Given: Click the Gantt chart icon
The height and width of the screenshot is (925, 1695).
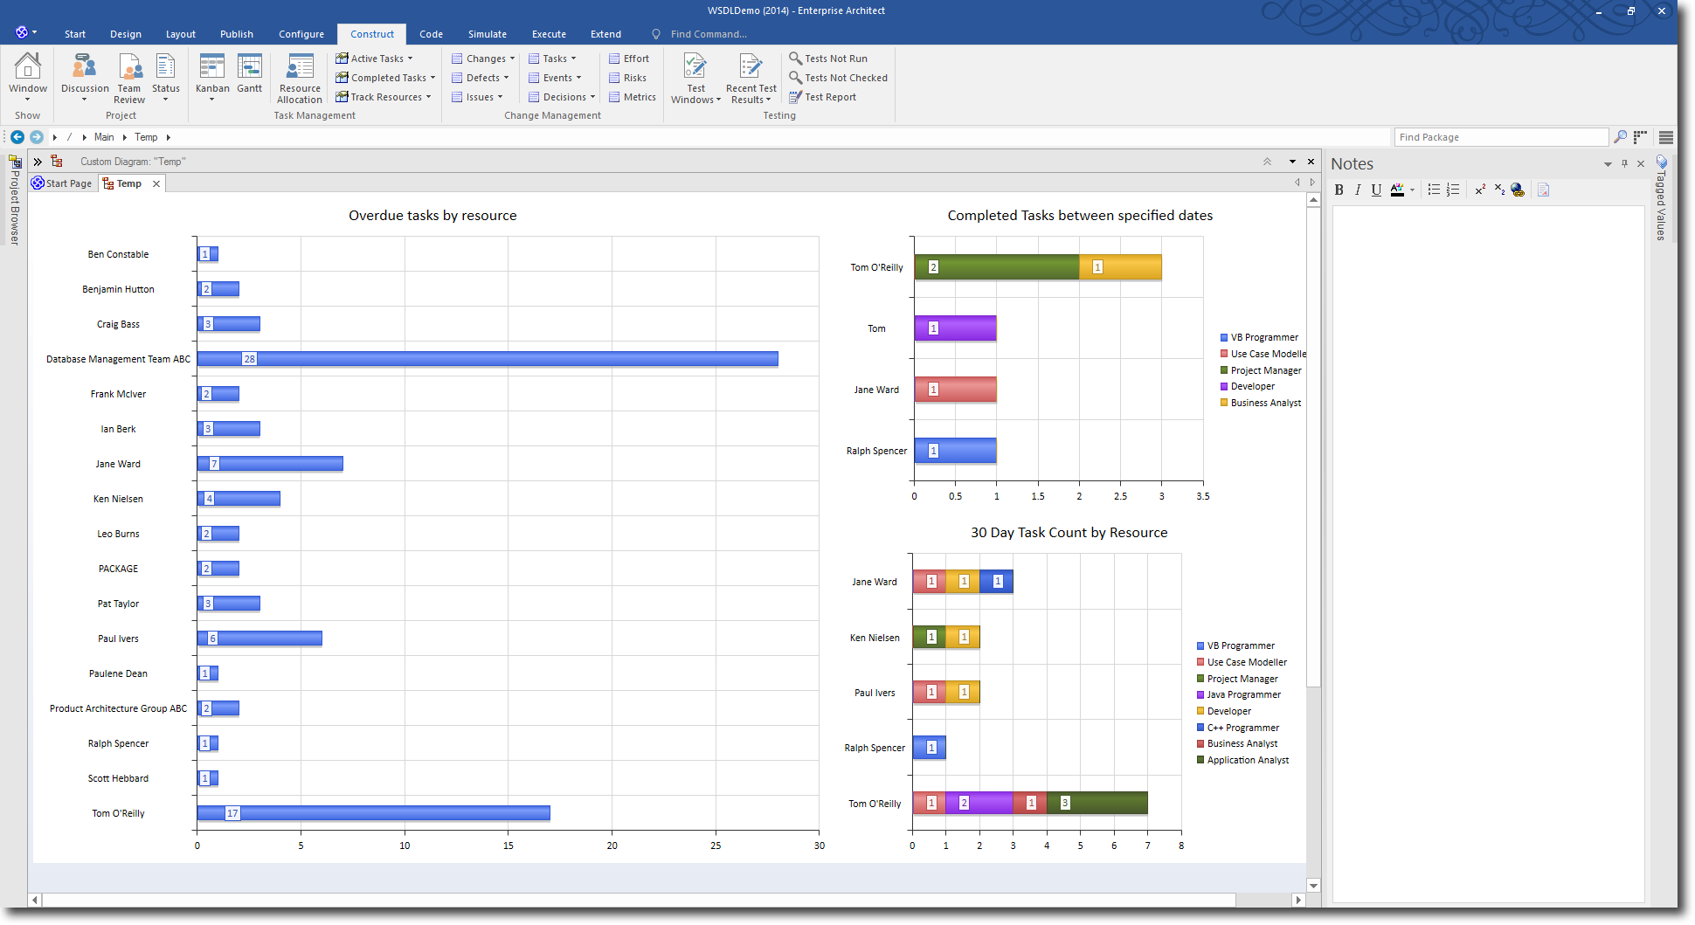Looking at the screenshot, I should click(249, 69).
